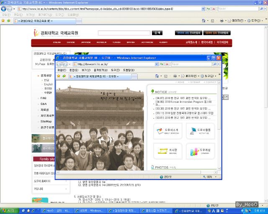Open 도움말(H) menu in Dowoomi popup
Viewport: 268px width, 214px height.
pos(129,70)
